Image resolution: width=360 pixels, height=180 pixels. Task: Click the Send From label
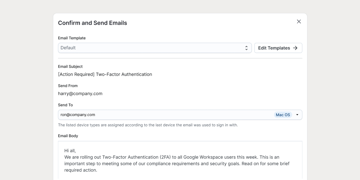[68, 86]
